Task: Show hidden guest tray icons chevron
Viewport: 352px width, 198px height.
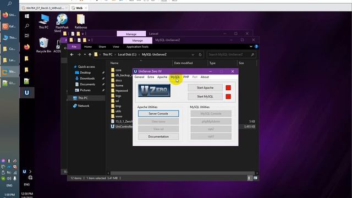Action: click(30, 172)
